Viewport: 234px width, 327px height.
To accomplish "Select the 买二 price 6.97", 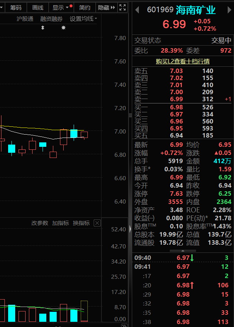I will [x=176, y=114].
